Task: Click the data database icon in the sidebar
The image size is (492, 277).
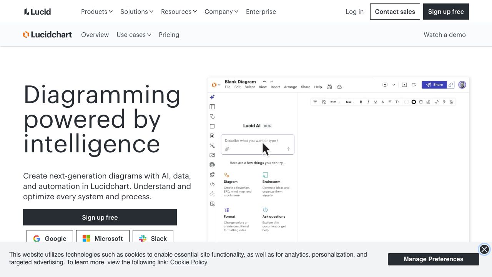Action: 212,165
